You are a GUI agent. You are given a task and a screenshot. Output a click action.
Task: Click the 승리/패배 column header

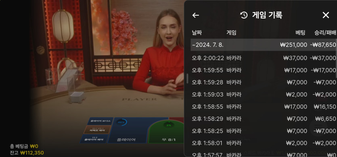[x=325, y=33]
